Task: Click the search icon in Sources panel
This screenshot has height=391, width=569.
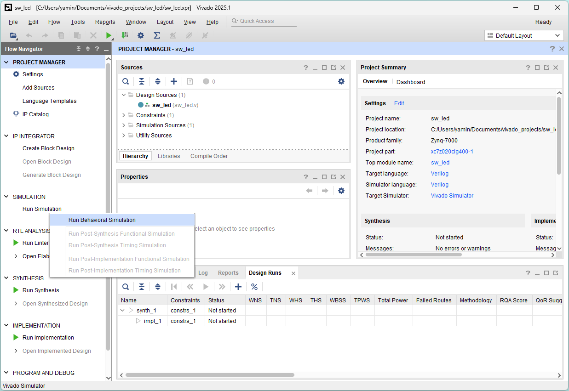Action: point(126,81)
